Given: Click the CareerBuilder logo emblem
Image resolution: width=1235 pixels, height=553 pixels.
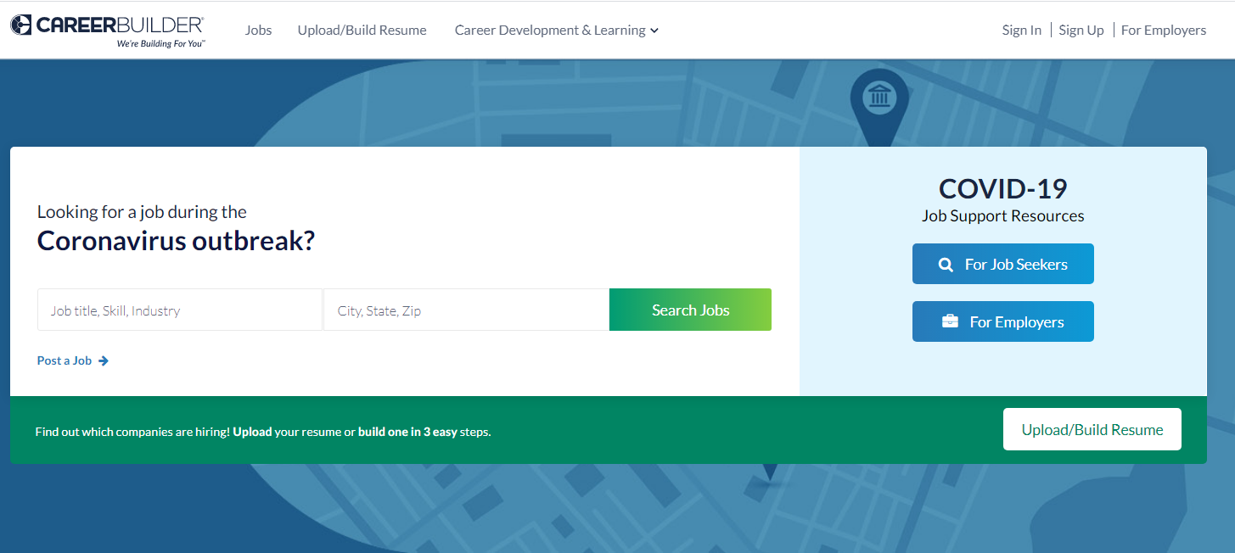Looking at the screenshot, I should (x=21, y=25).
